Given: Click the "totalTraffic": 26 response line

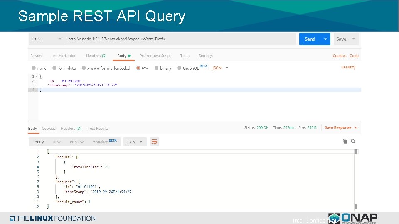Looking at the screenshot, I should click(x=90, y=167).
